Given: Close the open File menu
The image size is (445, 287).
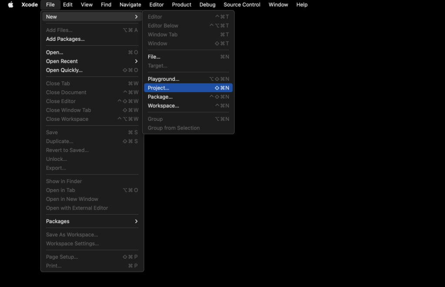Looking at the screenshot, I should 50,4.
